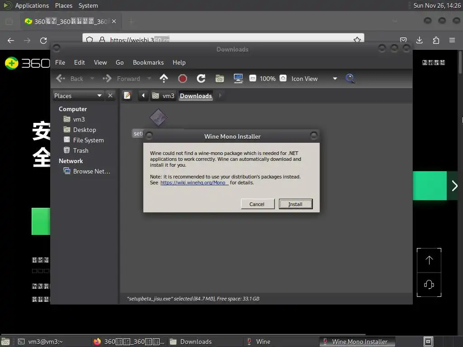Open the Firefox extensions puzzle icon
Image resolution: width=463 pixels, height=347 pixels.
pyautogui.click(x=436, y=40)
